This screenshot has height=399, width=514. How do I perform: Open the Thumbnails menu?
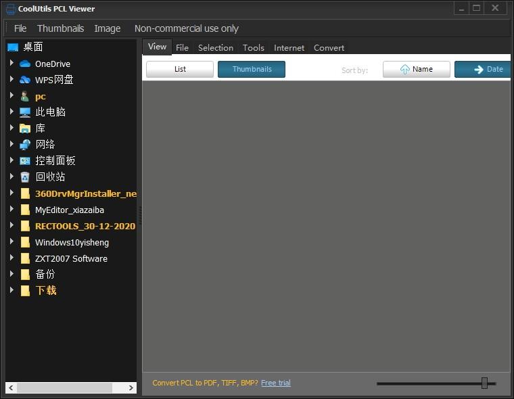click(x=60, y=28)
